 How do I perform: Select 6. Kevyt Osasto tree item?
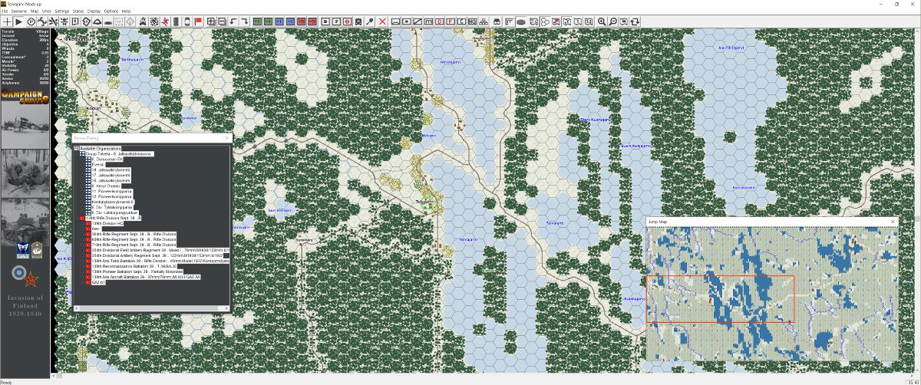pos(107,186)
